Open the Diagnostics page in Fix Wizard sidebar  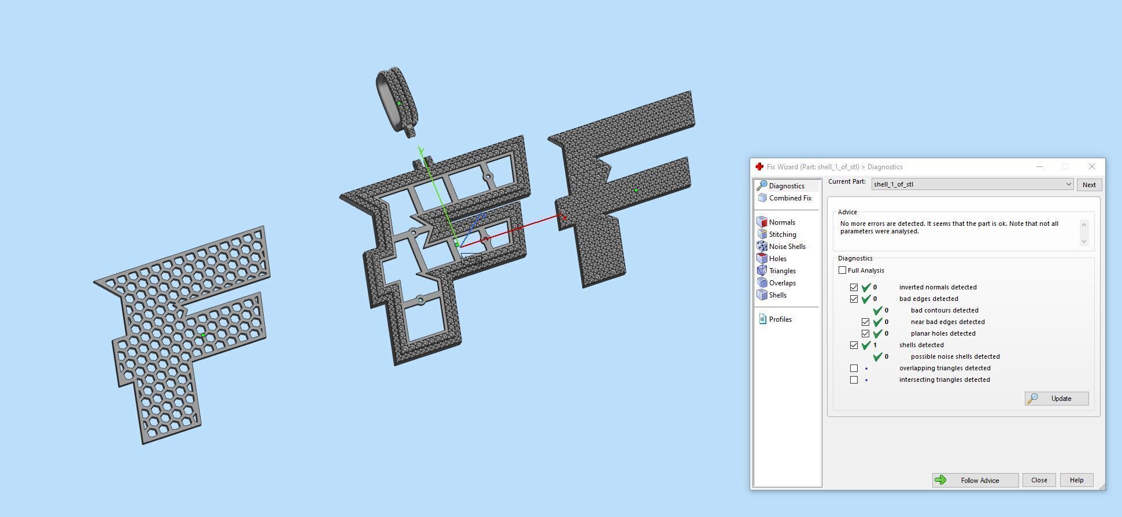click(787, 186)
